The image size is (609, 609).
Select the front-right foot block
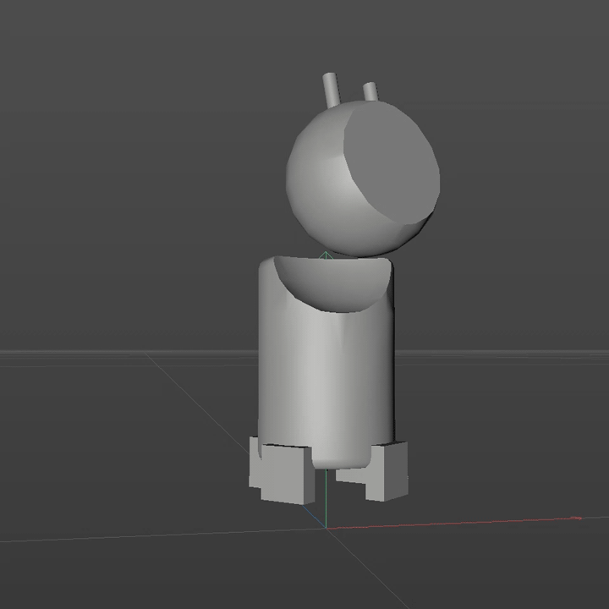[x=387, y=471]
